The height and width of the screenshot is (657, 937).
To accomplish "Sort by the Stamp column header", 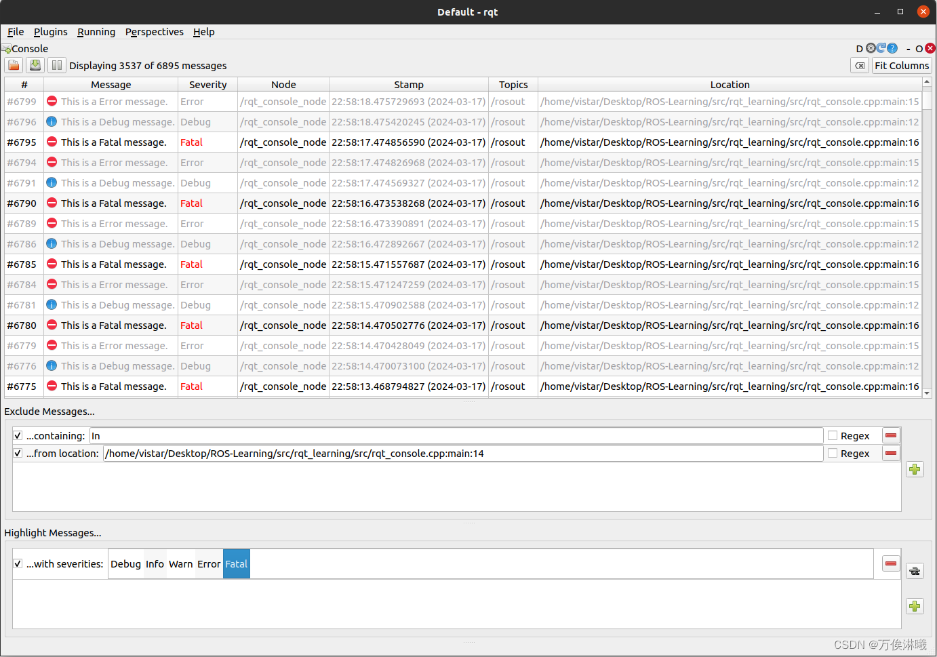I will [409, 85].
